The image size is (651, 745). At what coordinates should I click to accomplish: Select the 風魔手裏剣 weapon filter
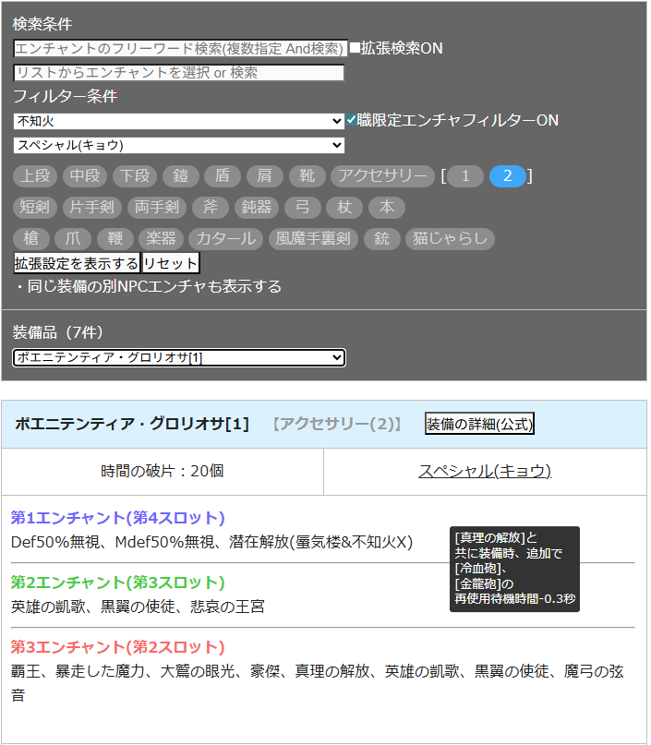point(313,239)
